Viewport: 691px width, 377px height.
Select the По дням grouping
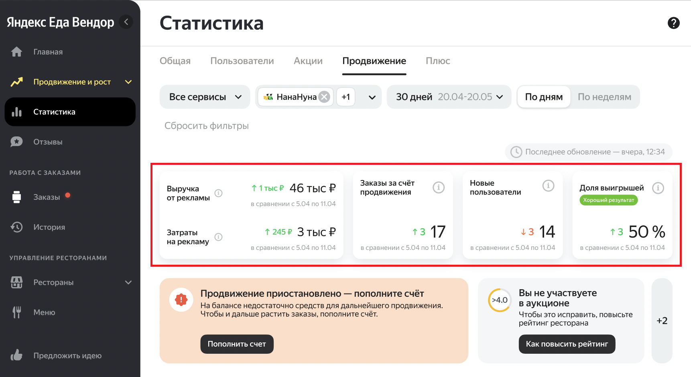click(544, 97)
